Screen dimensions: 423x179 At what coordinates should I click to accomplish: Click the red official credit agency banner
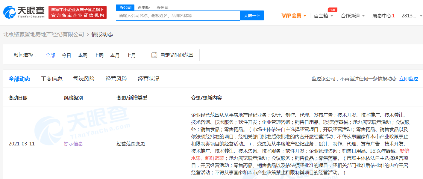(x=78, y=12)
